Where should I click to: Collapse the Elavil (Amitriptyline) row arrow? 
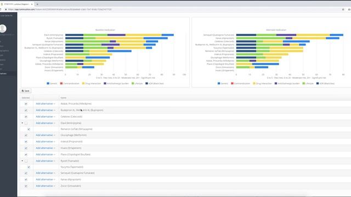tap(22, 123)
